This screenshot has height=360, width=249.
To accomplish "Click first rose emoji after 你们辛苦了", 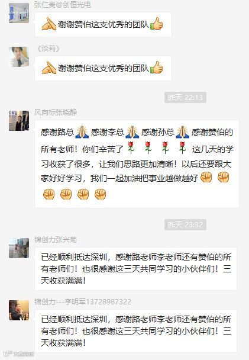I will point(131,147).
